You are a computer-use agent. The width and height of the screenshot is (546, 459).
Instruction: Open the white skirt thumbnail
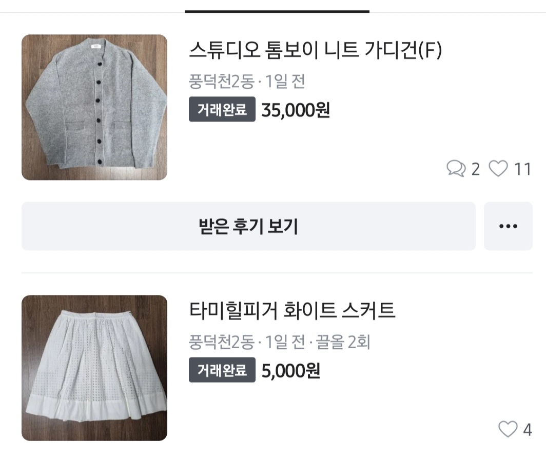[x=94, y=368]
